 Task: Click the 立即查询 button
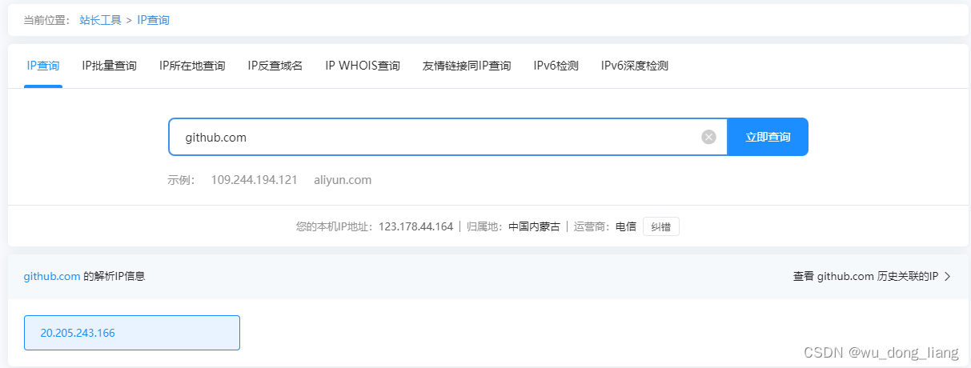coord(768,137)
